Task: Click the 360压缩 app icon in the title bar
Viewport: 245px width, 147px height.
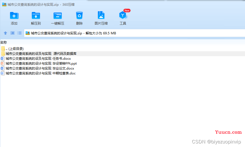Action: [4, 4]
